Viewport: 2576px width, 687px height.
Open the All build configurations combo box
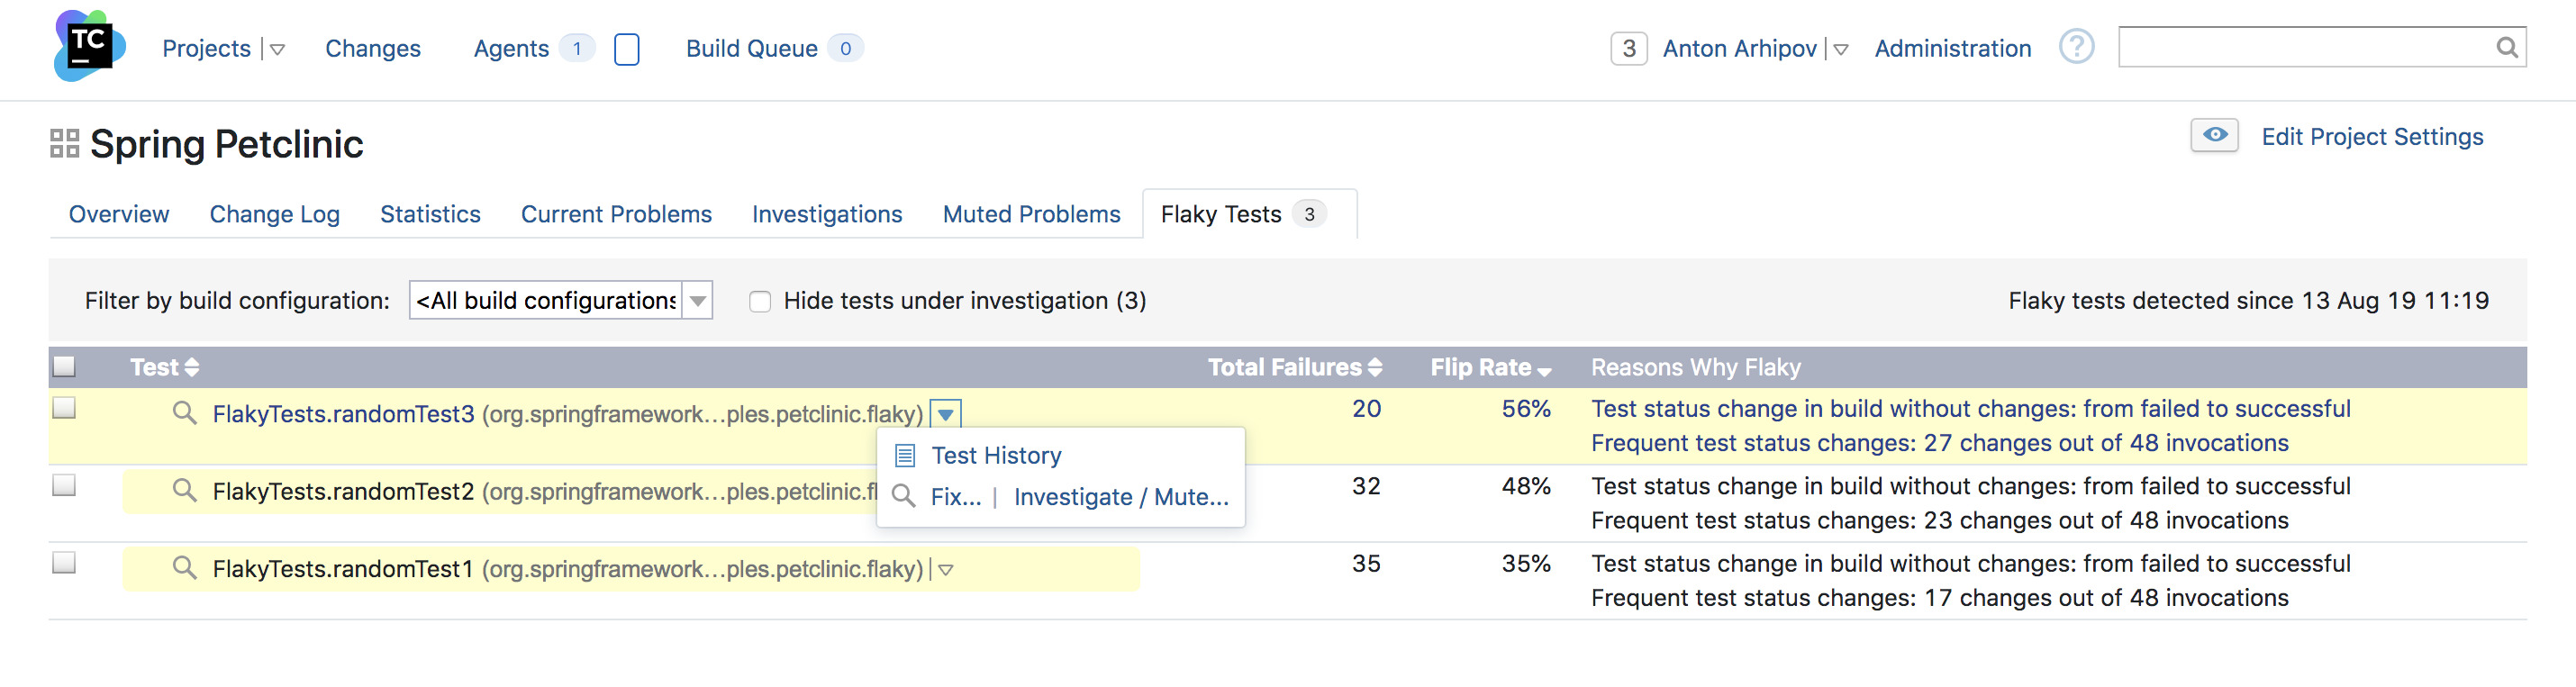[560, 300]
